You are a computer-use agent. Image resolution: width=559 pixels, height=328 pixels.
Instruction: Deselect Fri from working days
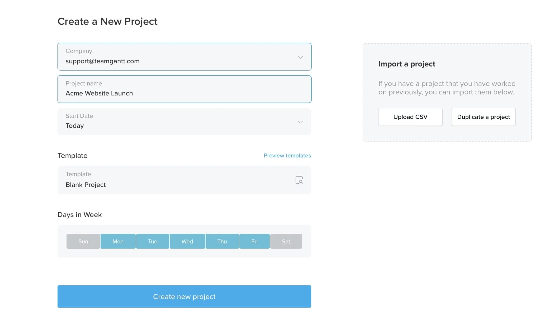254,241
